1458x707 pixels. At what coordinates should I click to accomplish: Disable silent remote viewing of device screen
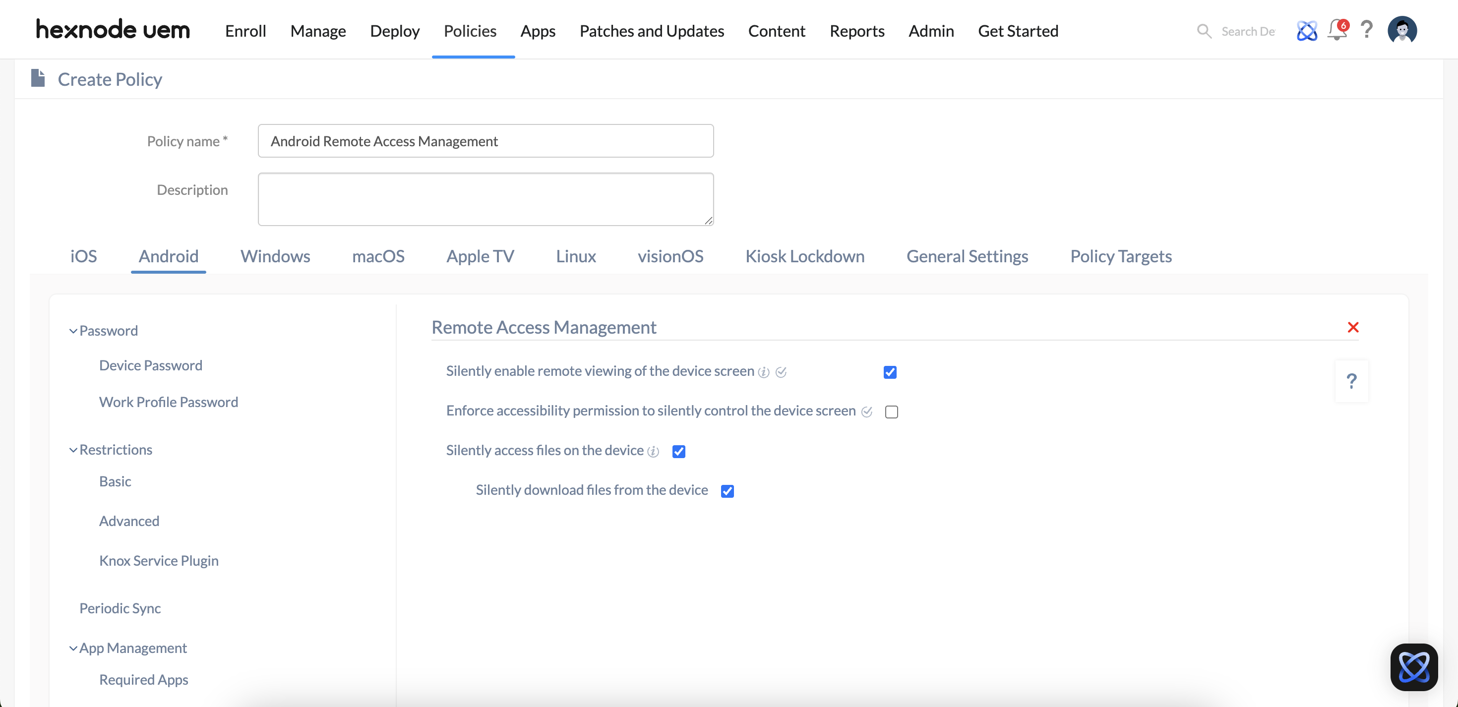890,372
